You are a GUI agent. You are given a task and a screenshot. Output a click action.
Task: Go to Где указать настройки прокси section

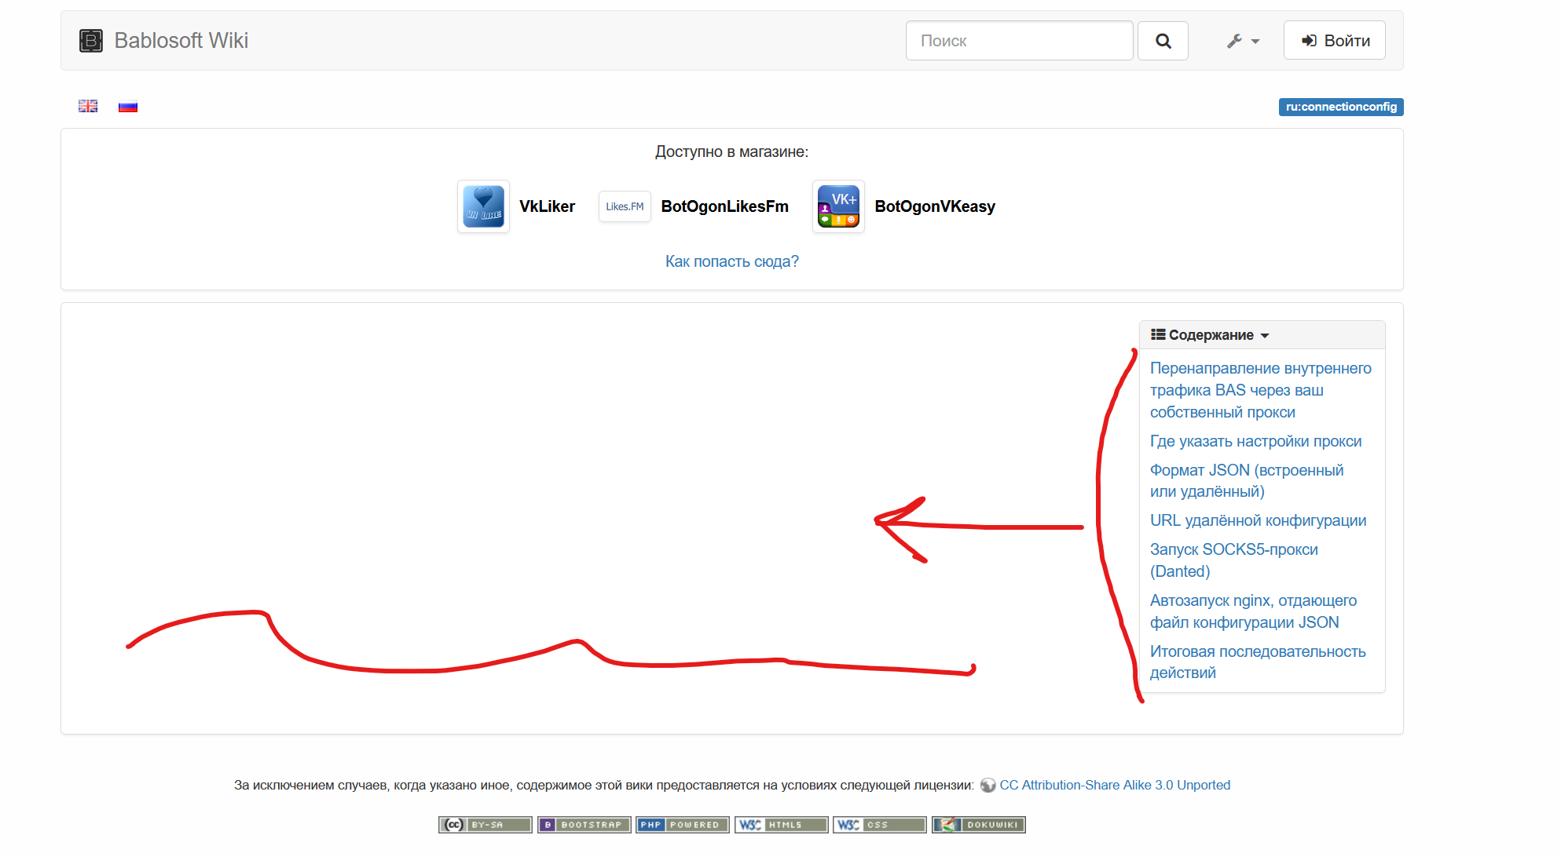point(1255,441)
